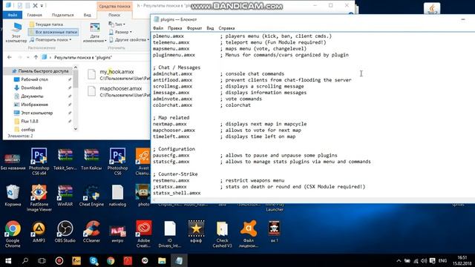This screenshot has width=475, height=267.
Task: Toggle Все вложенные папки search option
Action: (x=53, y=32)
